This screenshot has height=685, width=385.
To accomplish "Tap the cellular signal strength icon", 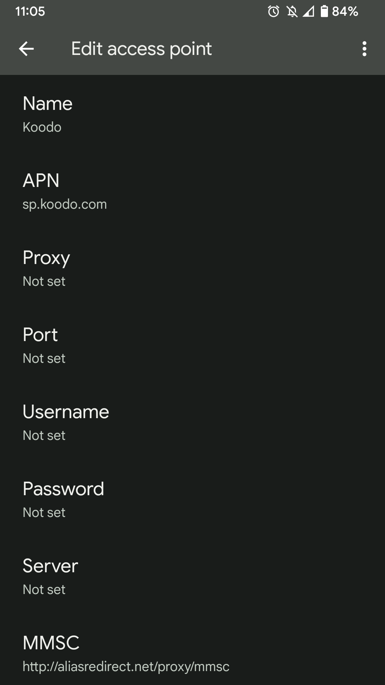I will tap(308, 11).
